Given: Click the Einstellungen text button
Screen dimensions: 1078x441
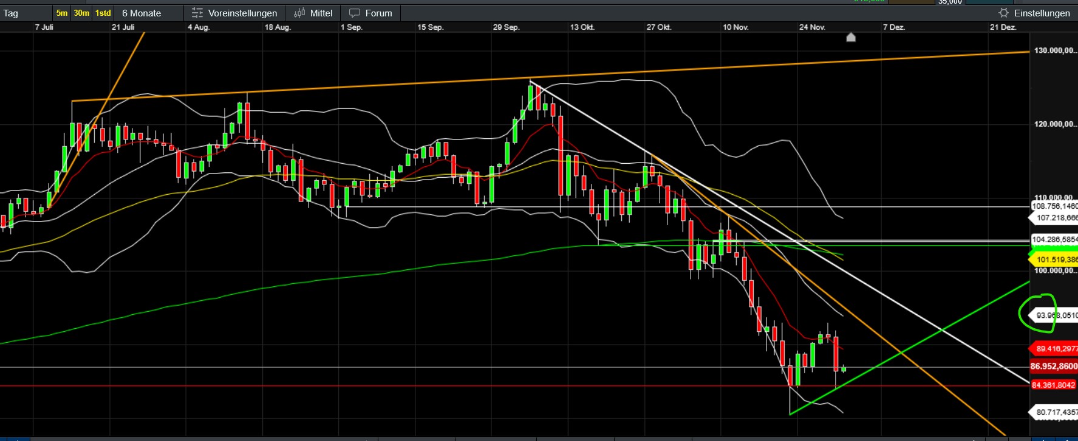Looking at the screenshot, I should (1042, 13).
